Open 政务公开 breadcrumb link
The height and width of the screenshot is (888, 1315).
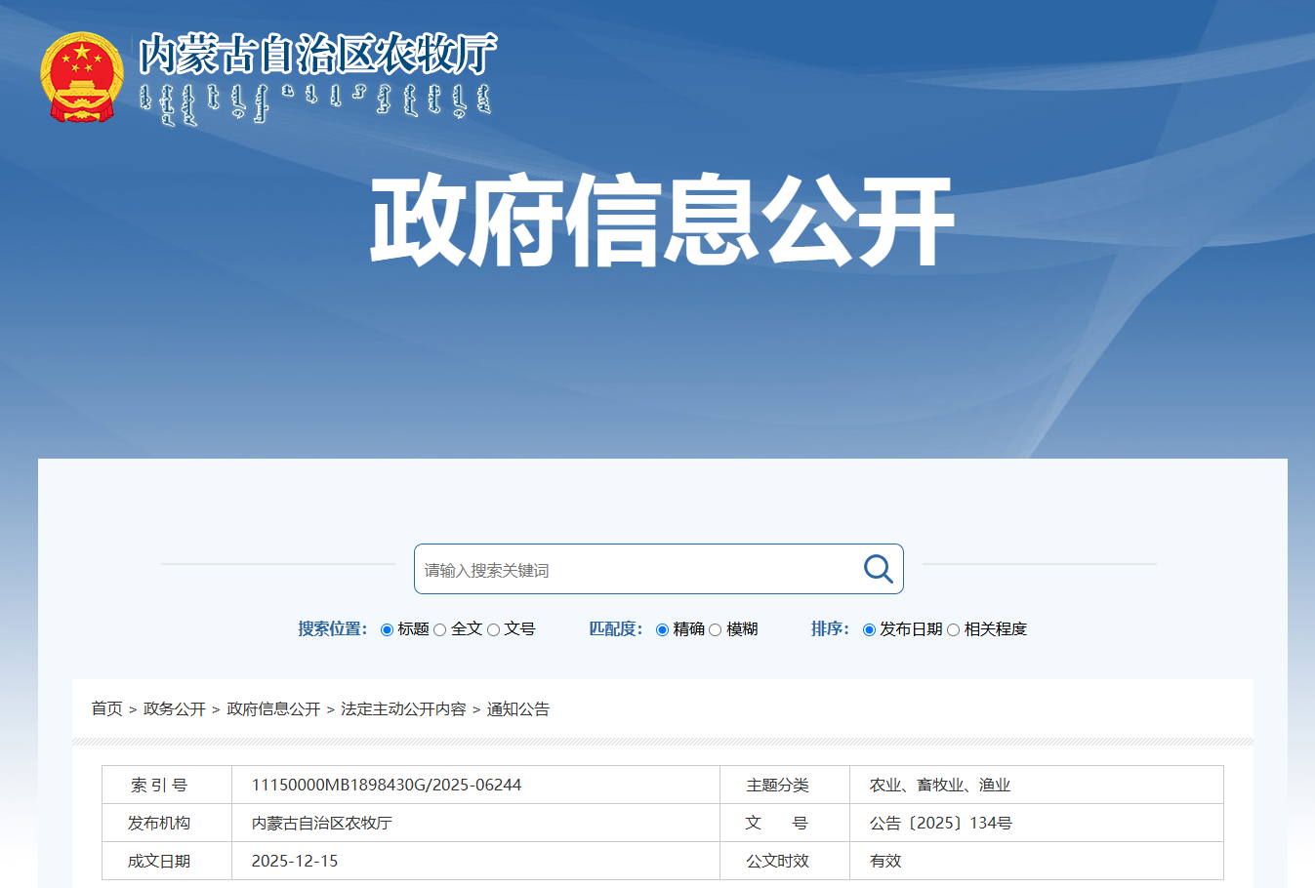[175, 709]
